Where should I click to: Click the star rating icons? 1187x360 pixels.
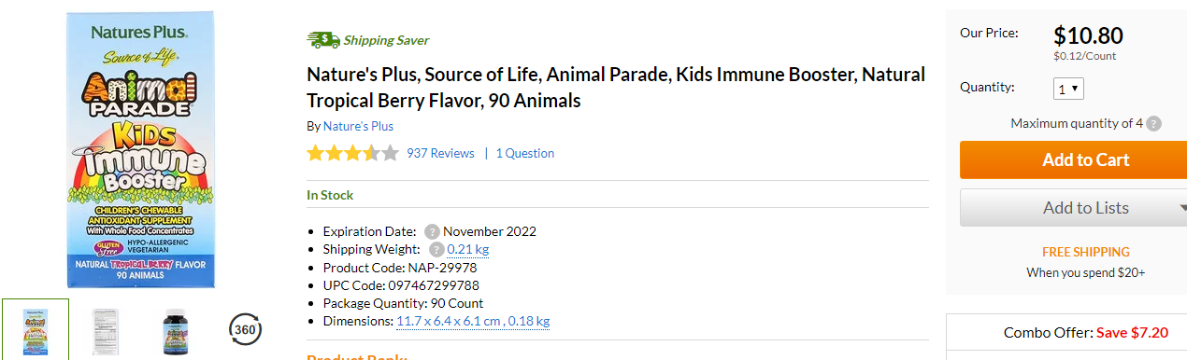(352, 153)
